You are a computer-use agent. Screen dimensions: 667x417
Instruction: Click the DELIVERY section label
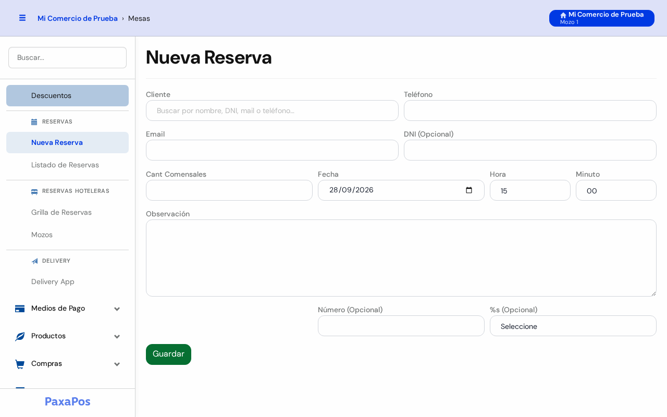(56, 261)
